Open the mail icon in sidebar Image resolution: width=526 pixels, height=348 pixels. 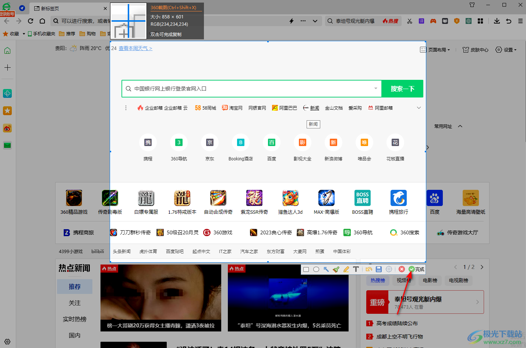click(x=7, y=145)
